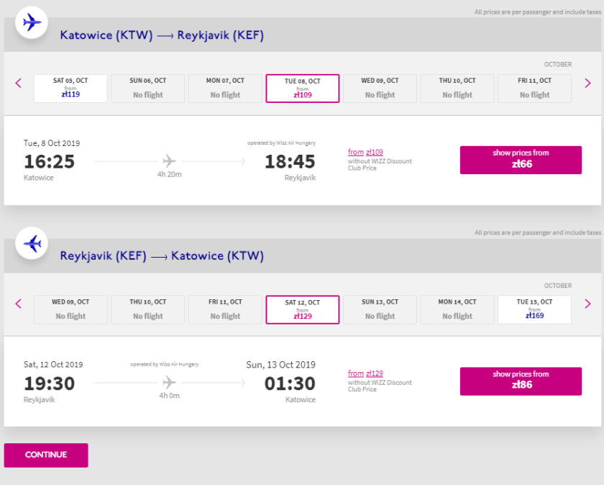Show prices from zł66 for outbound flight
This screenshot has height=485, width=604.
coord(521,160)
